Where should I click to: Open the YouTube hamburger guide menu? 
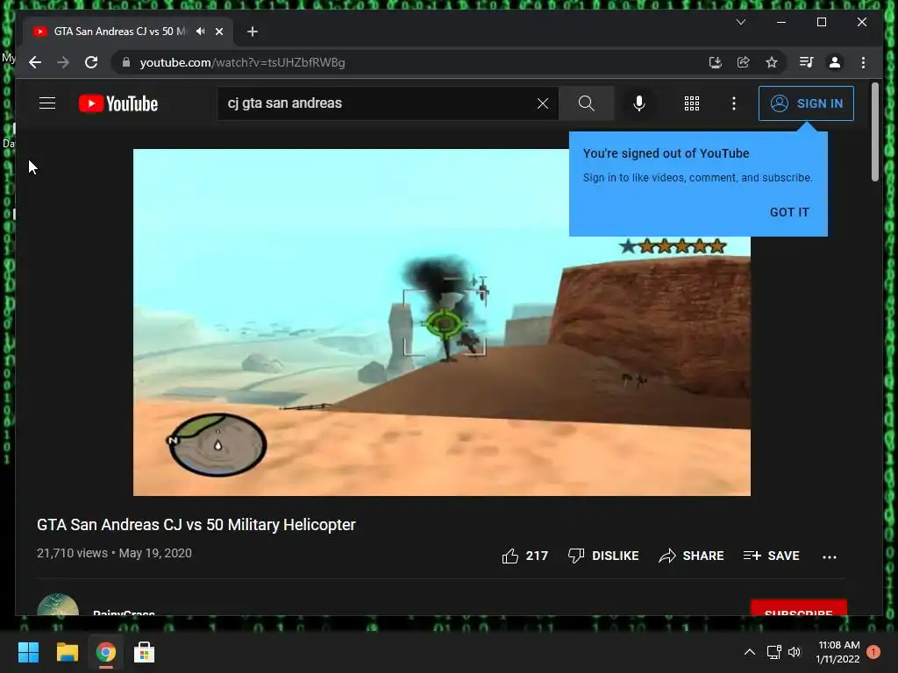pyautogui.click(x=47, y=103)
